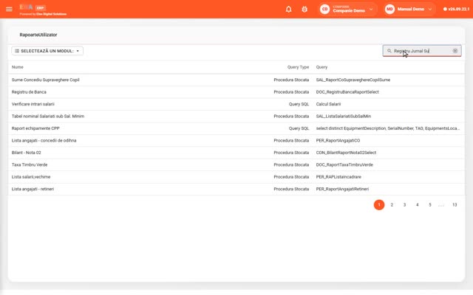Open Sume Concediu Supraveghere Copil report
The width and height of the screenshot is (473, 295).
click(x=46, y=80)
